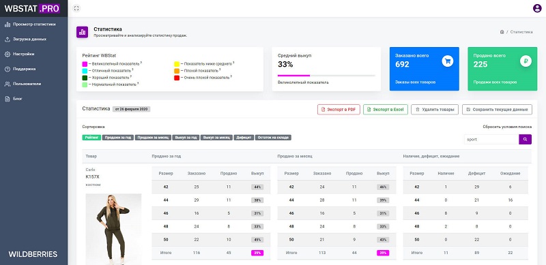This screenshot has height=265, width=546.
Task: Click the WBSTAT.PRO logo
Action: click(x=32, y=9)
